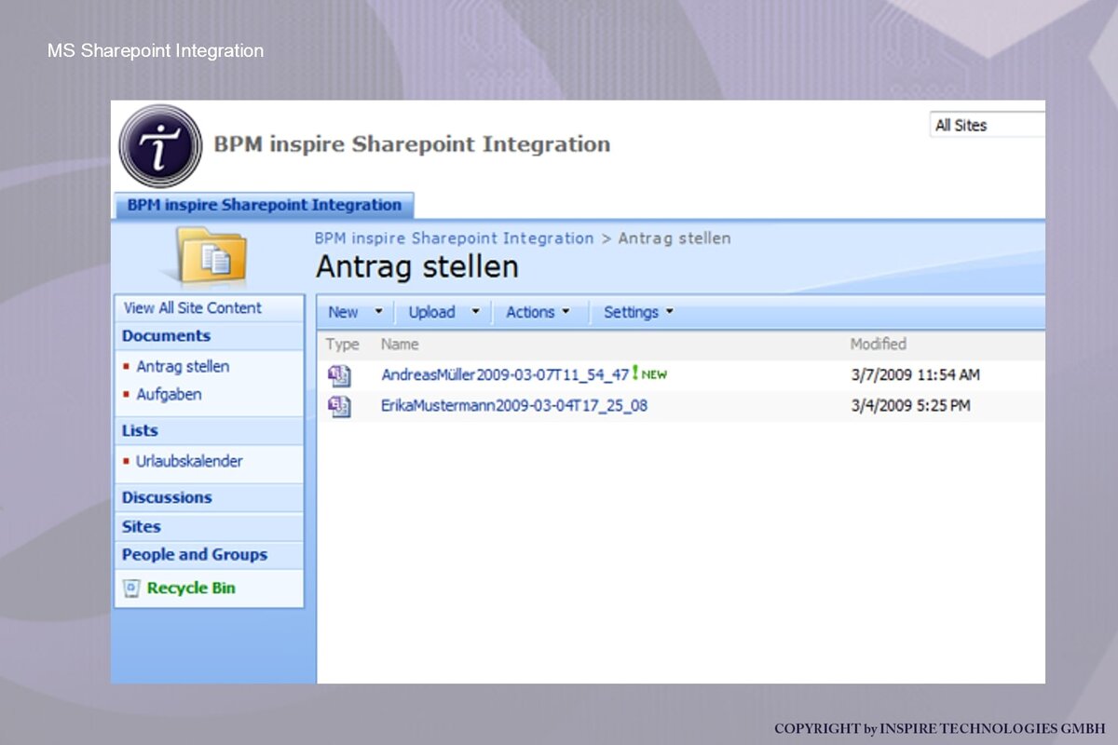
Task: Sort by the Type column header
Action: [x=342, y=345]
